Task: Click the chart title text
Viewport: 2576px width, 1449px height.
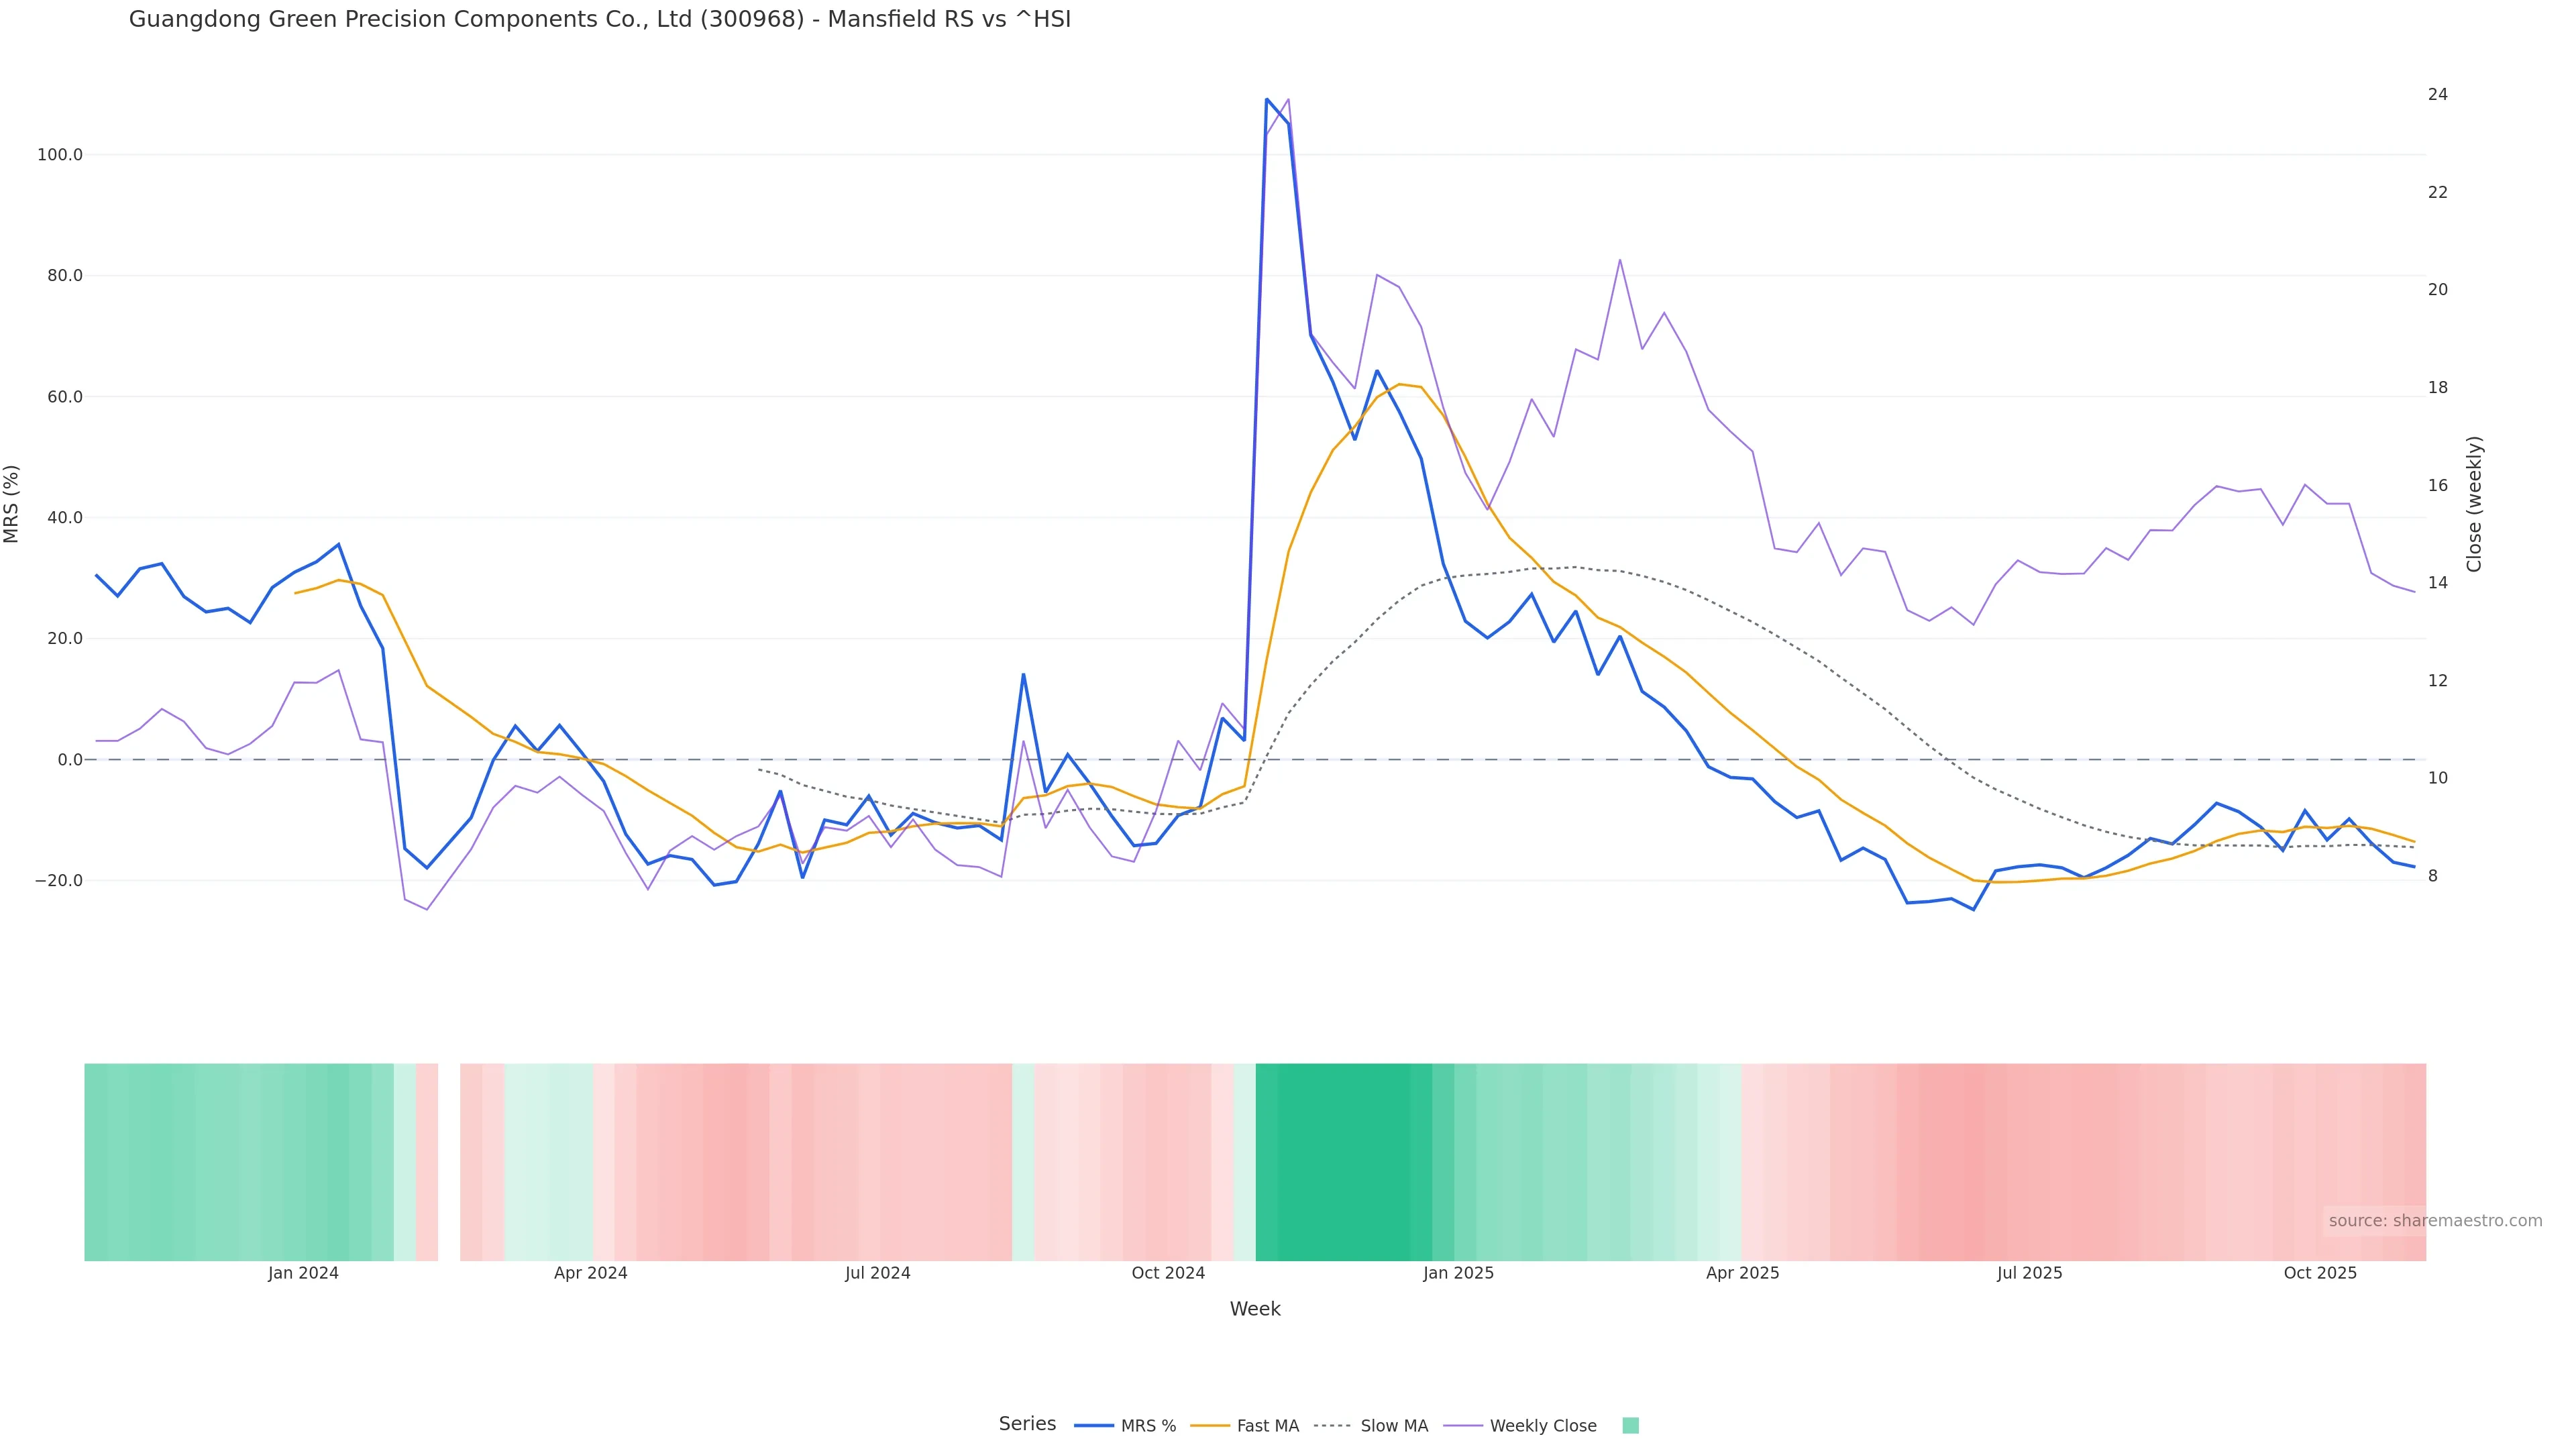Action: point(600,20)
